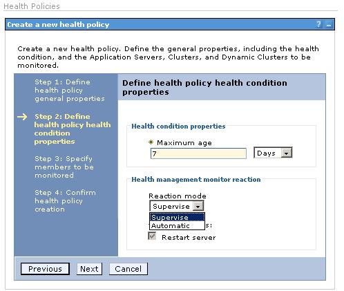This screenshot has width=344, height=291.
Task: Click the Reaction mode dropdown arrow
Action: (198, 206)
